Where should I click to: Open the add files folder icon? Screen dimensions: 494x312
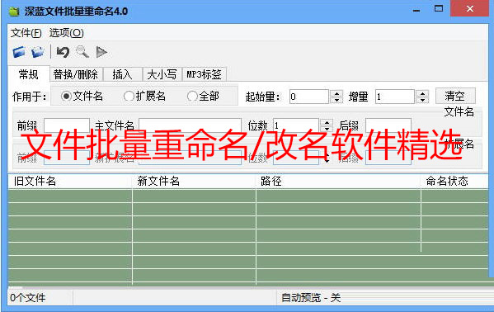pos(19,52)
